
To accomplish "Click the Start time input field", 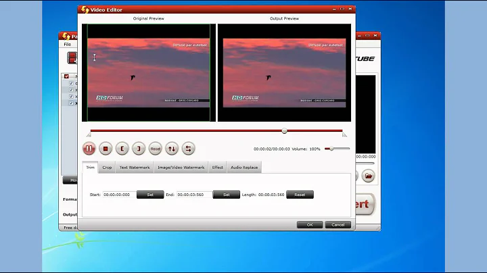I will pyautogui.click(x=119, y=195).
